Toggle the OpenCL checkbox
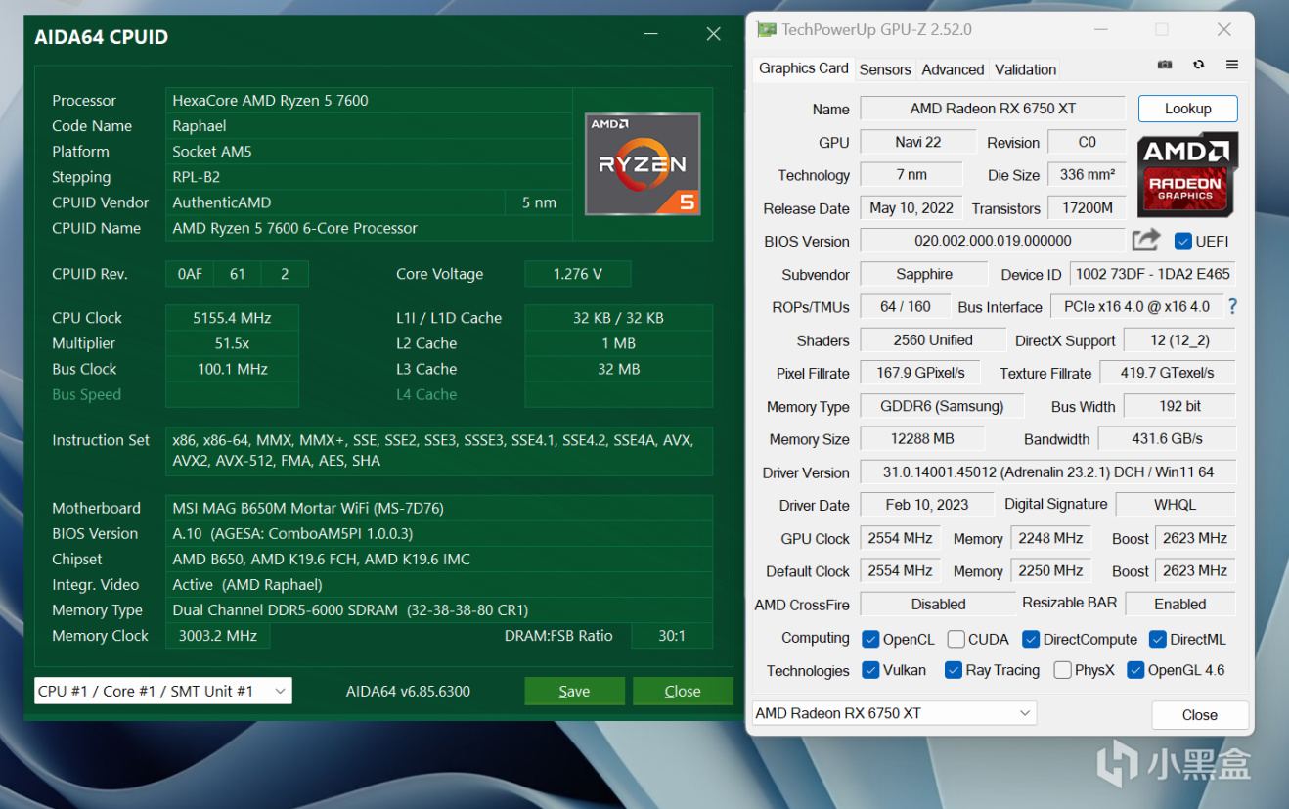 [x=870, y=639]
